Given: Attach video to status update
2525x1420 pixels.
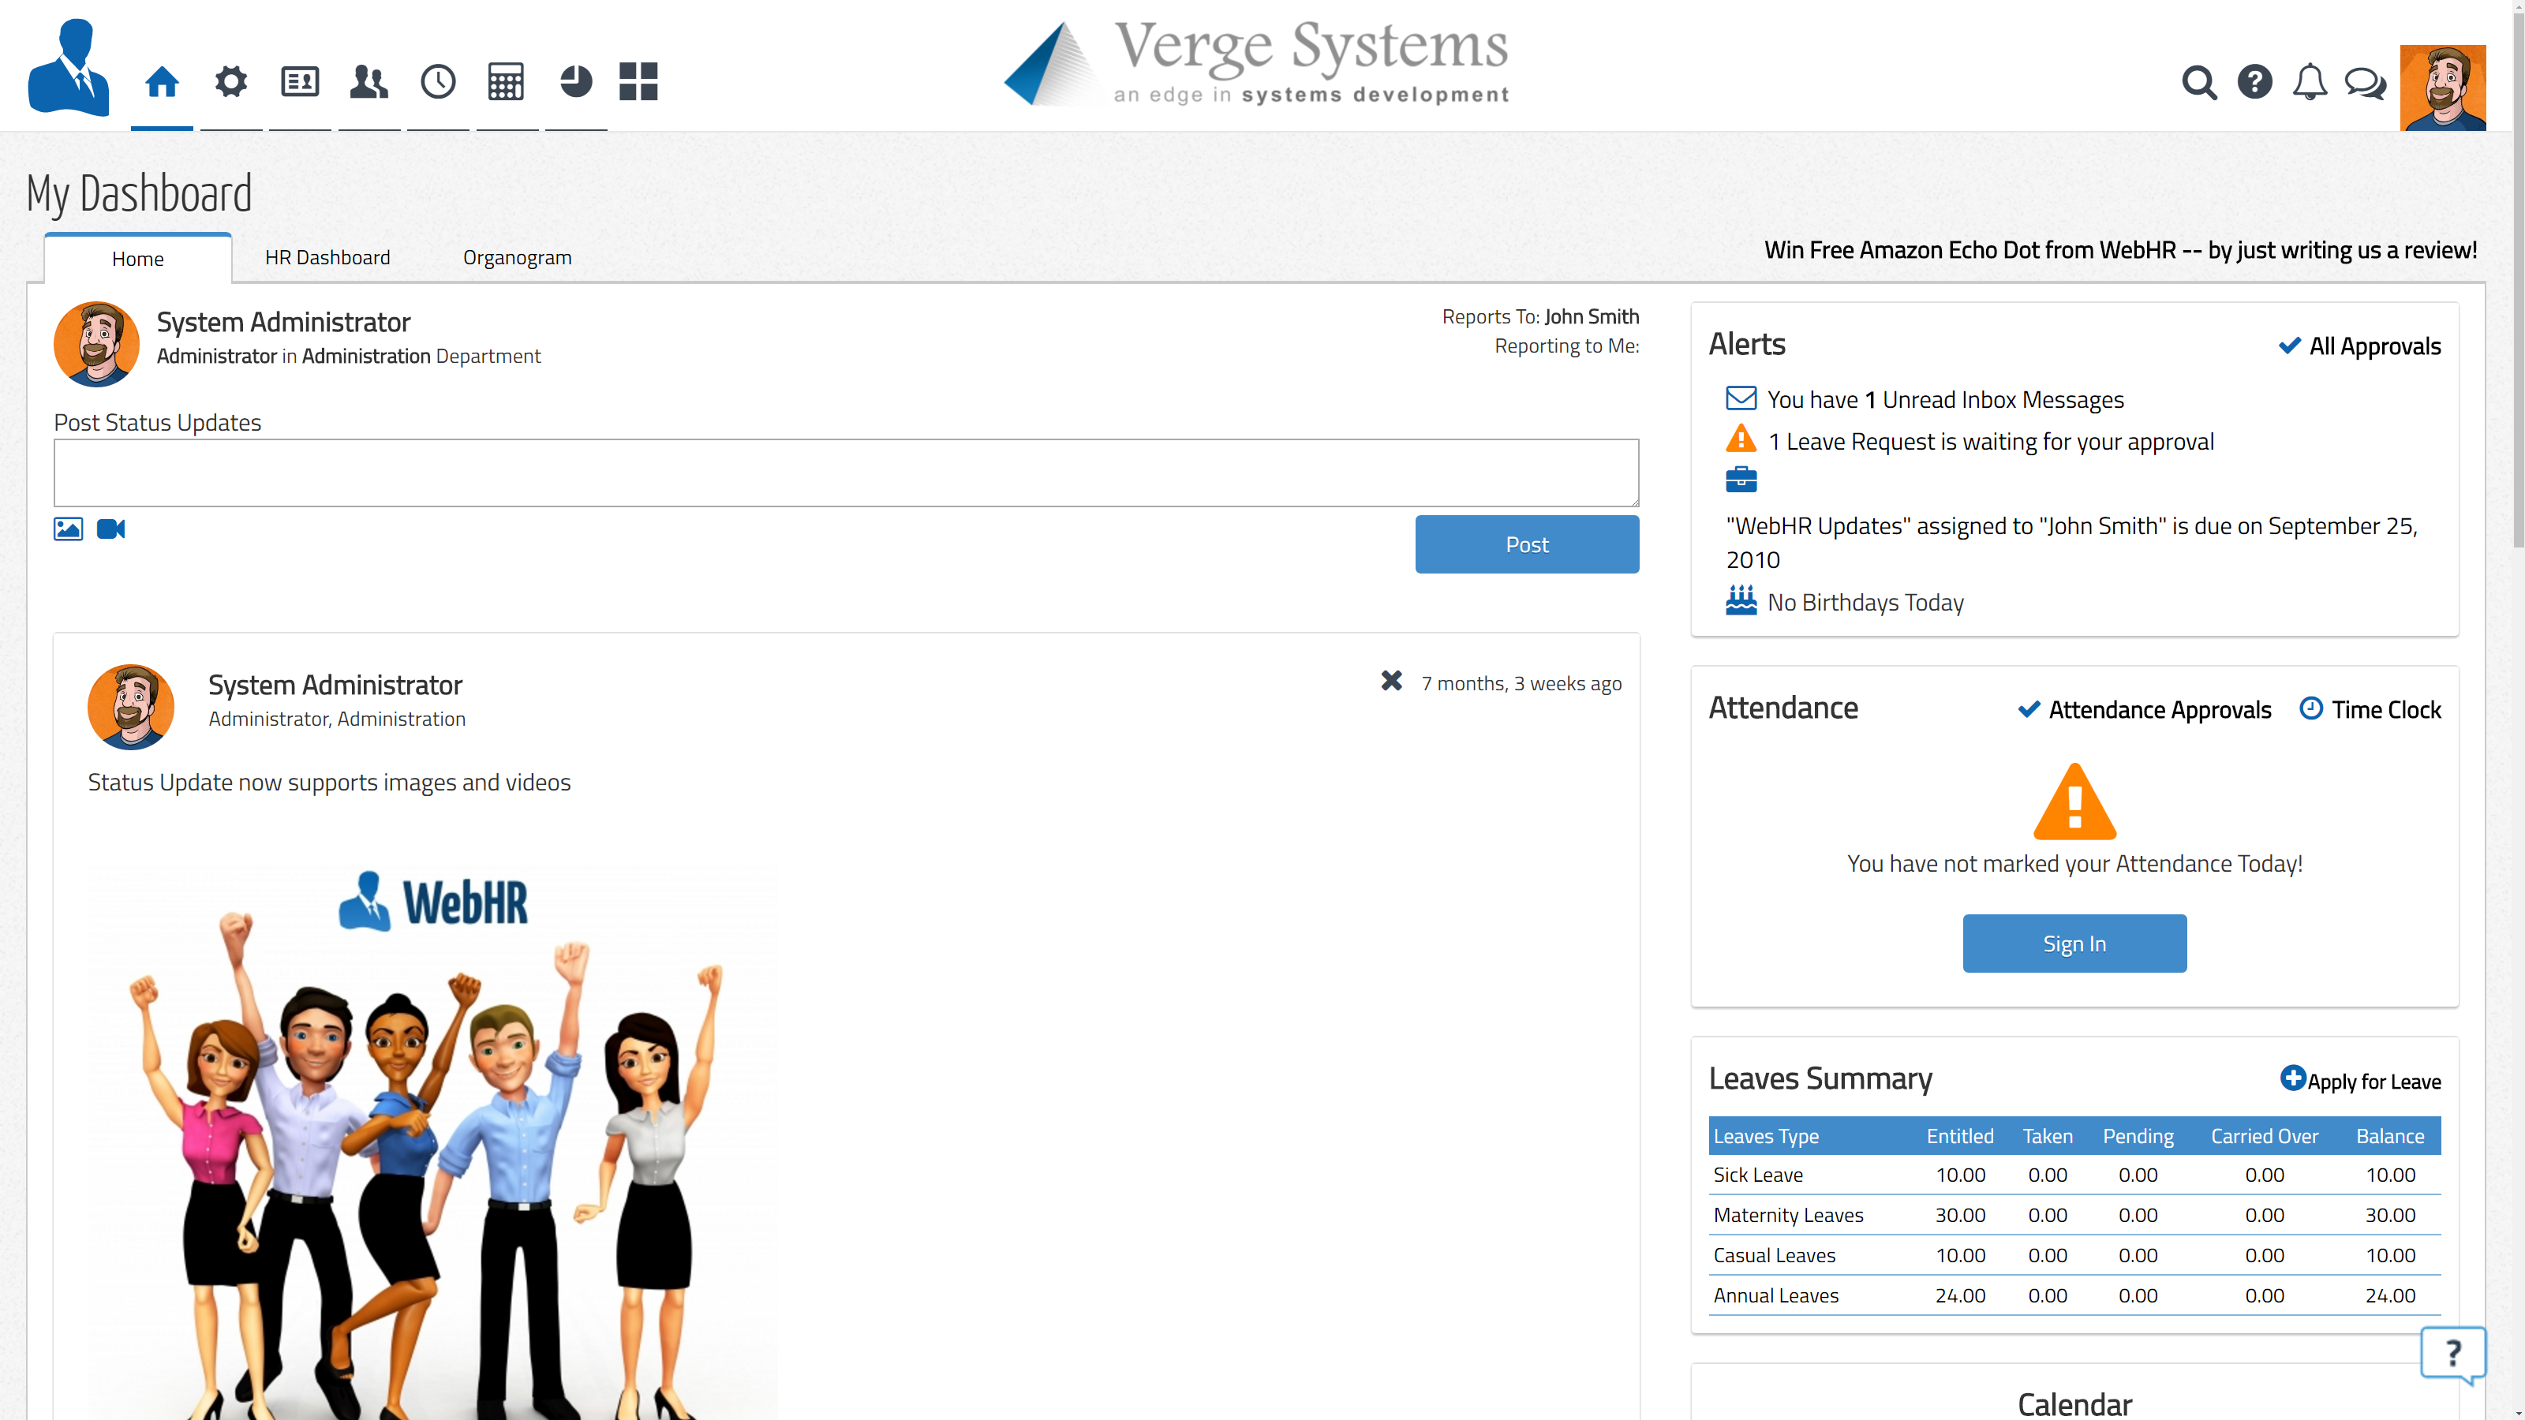Looking at the screenshot, I should [x=110, y=529].
